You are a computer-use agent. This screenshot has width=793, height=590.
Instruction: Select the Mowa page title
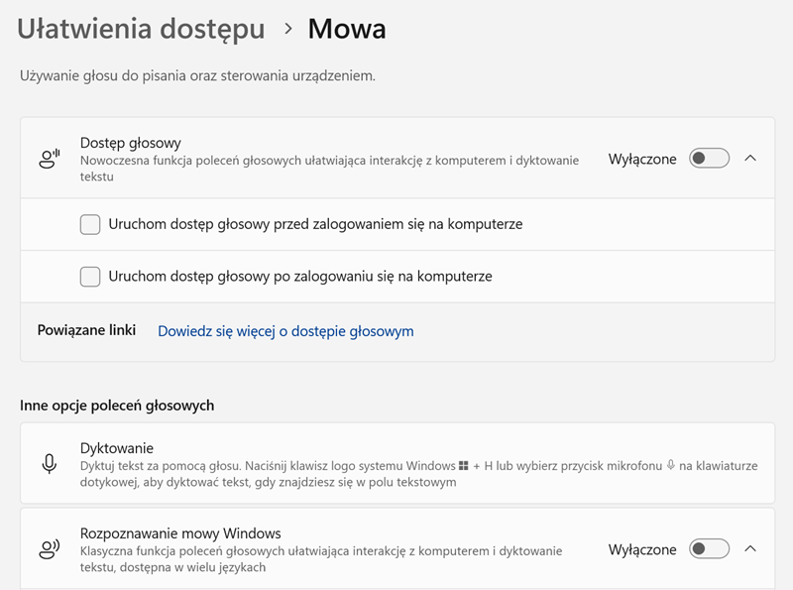(347, 30)
